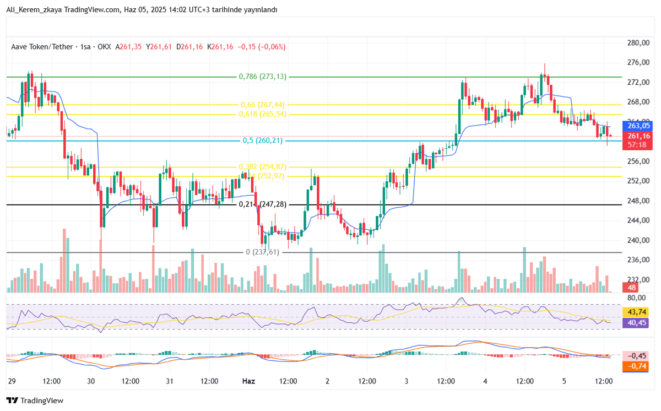This screenshot has width=661, height=411.
Task: Click price axis label 272,00
Action: tap(638, 83)
